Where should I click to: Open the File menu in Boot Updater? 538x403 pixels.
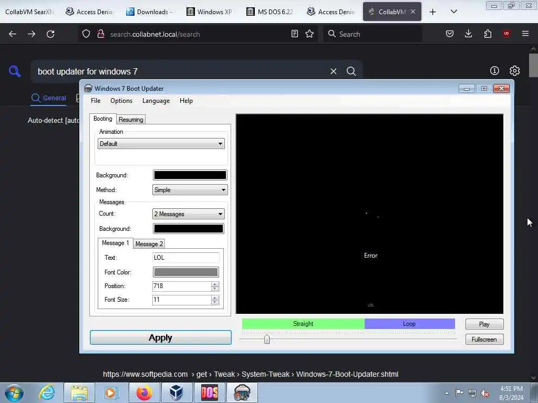point(96,101)
